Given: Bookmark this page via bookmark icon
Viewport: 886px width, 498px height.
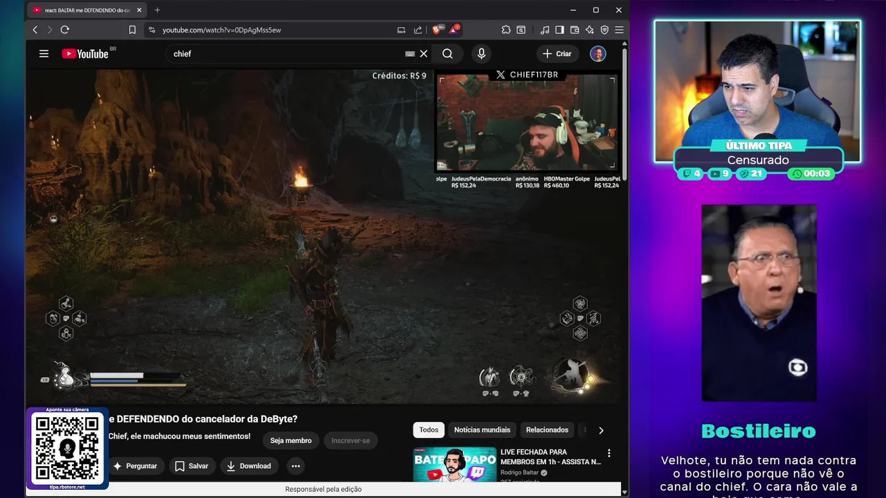Looking at the screenshot, I should click(x=132, y=30).
